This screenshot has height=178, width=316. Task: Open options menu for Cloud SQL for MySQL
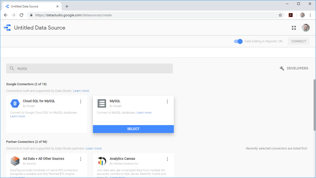pos(81,101)
